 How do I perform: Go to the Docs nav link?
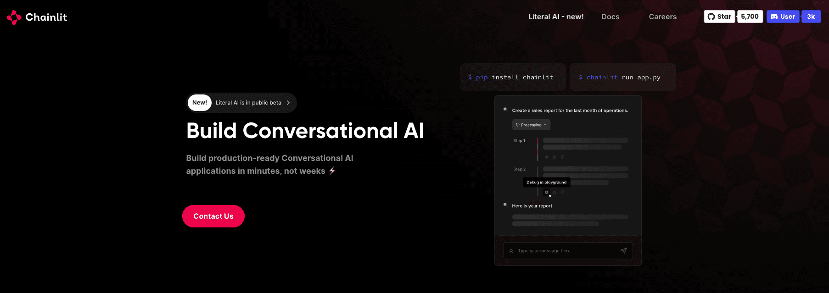[610, 17]
